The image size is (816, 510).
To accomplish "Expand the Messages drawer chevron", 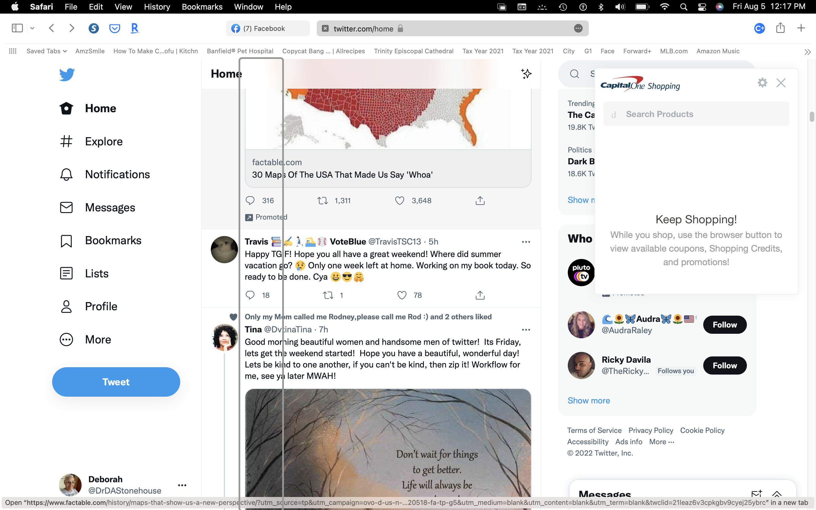I will tap(777, 494).
